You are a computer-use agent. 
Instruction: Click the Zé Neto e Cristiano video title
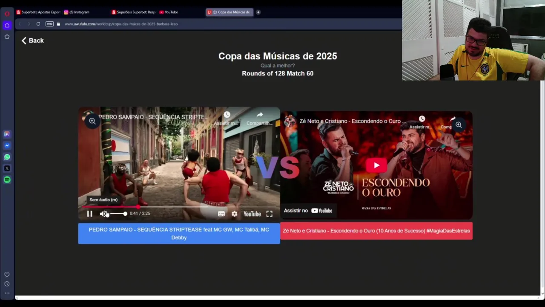tap(353, 121)
